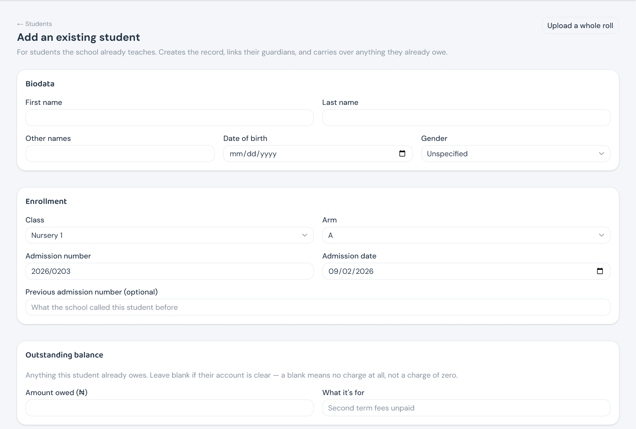Click the First name label

pyautogui.click(x=44, y=102)
